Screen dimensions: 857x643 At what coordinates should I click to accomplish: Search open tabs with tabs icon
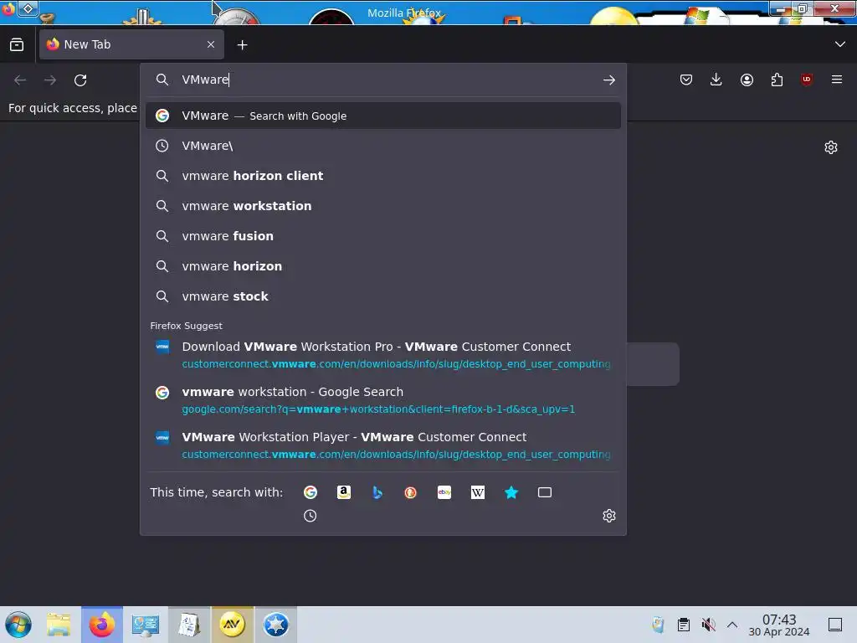tap(544, 492)
